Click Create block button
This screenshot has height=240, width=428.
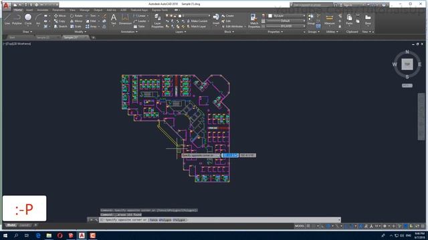228,16
